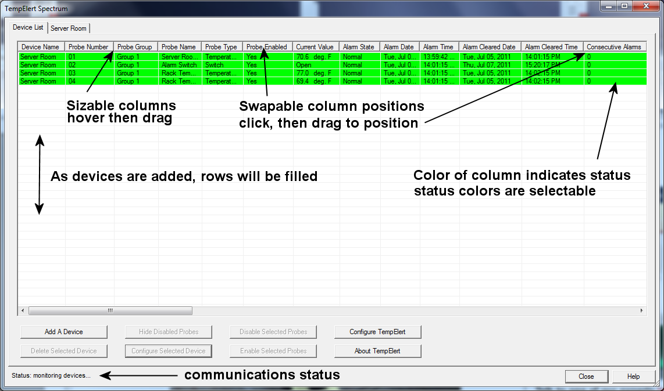
Task: Click Delete Selected Device button
Action: point(64,351)
